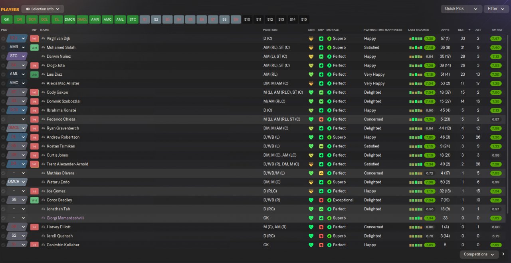Click the morale icon for Darwin Núñez
Image resolution: width=511 pixels, height=263 pixels.
click(329, 57)
